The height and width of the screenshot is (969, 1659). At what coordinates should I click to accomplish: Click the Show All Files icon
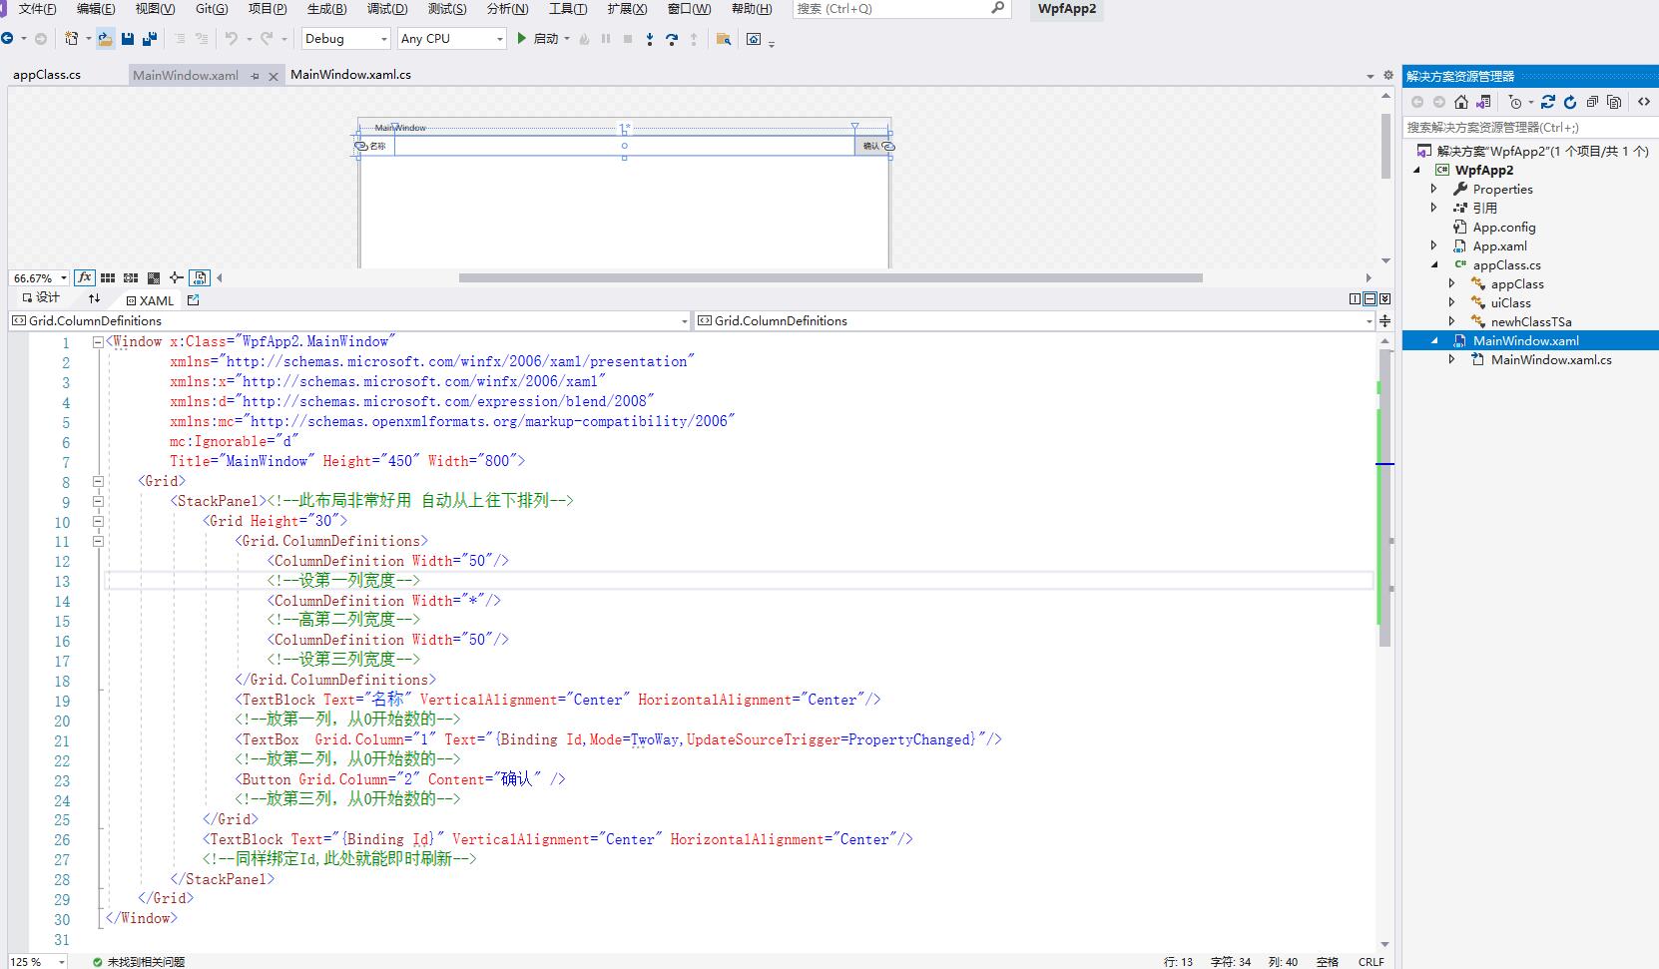[x=1614, y=102]
